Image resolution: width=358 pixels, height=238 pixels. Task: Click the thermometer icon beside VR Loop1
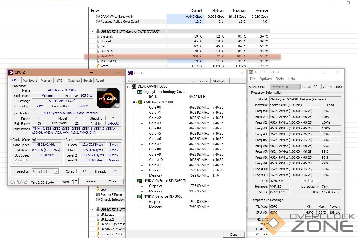coord(98,214)
